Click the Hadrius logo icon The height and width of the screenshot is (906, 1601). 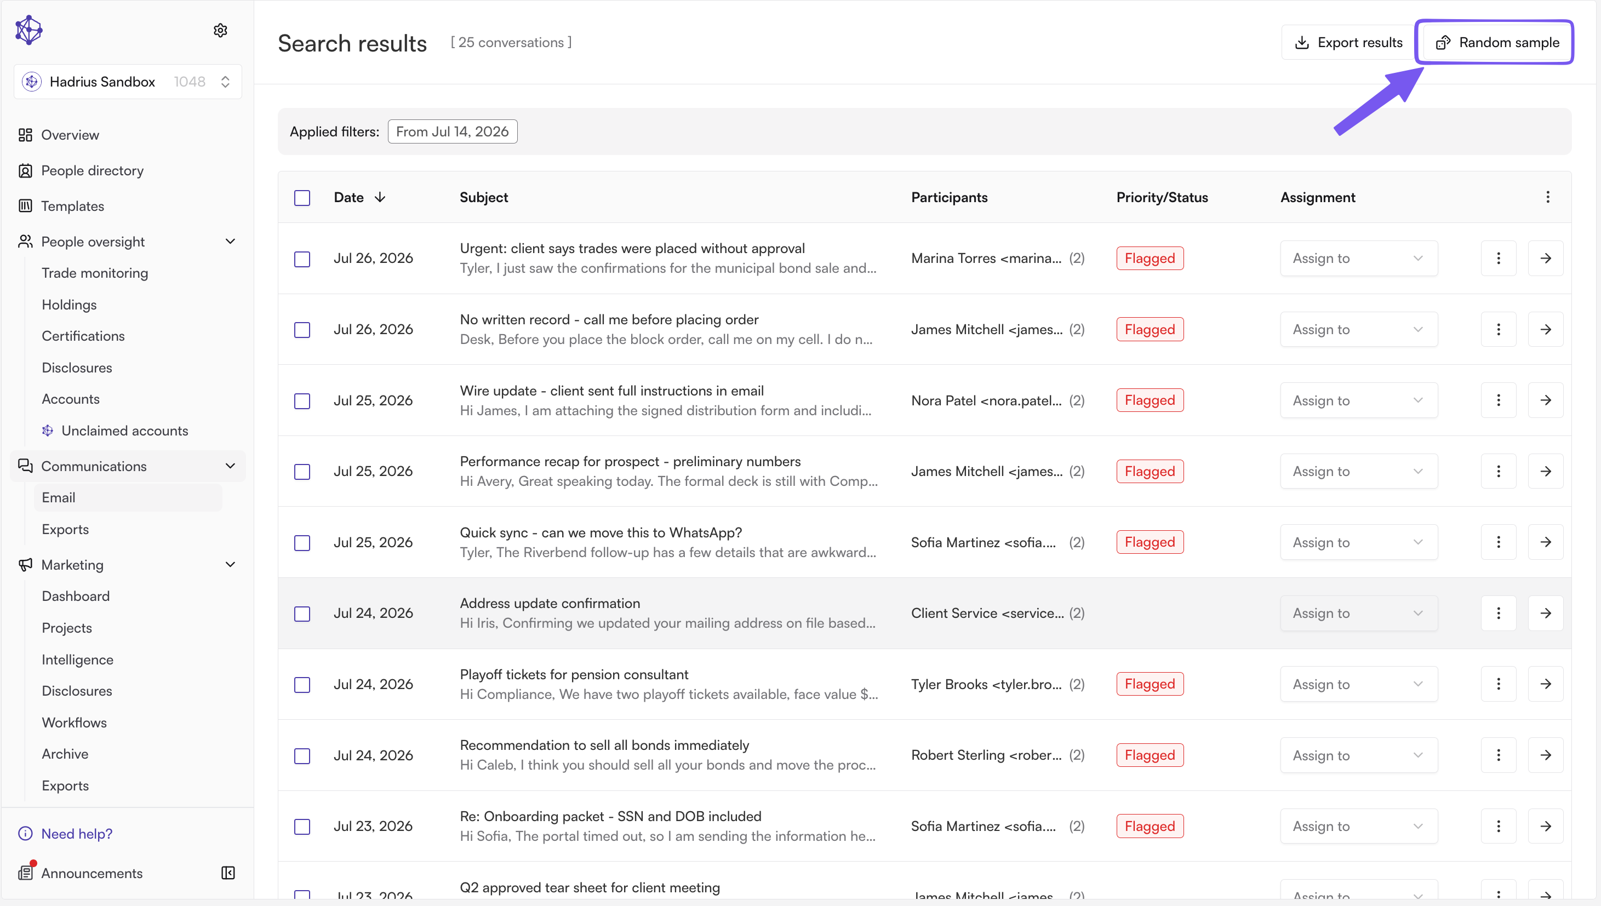28,30
